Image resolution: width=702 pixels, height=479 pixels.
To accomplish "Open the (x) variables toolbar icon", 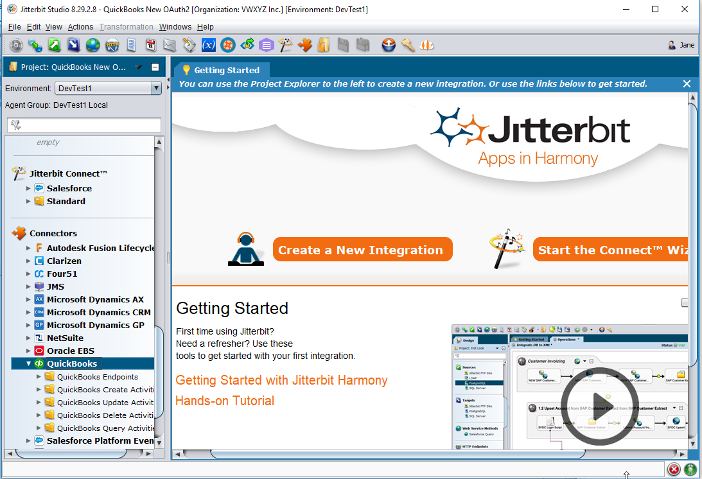I will 208,45.
